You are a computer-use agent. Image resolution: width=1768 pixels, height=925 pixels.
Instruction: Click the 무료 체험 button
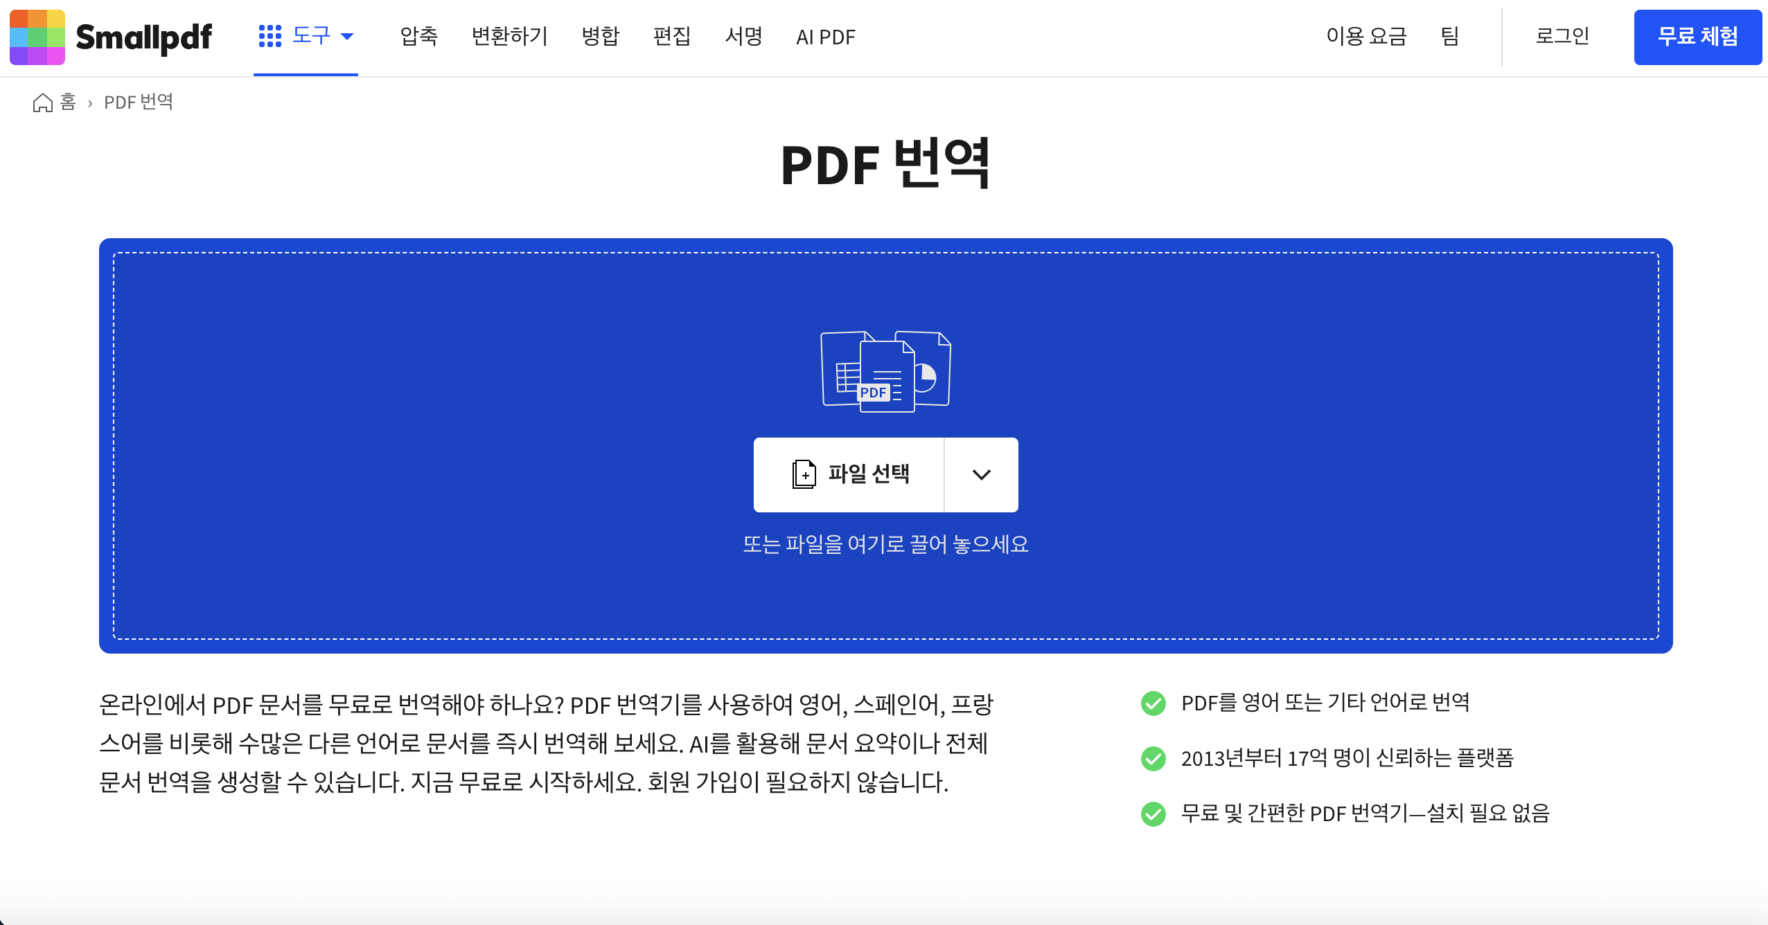pos(1698,37)
